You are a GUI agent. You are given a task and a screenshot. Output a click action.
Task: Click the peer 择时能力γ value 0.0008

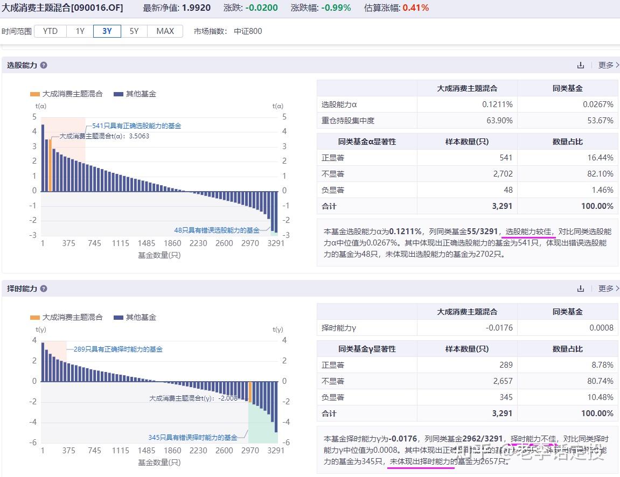tap(601, 328)
